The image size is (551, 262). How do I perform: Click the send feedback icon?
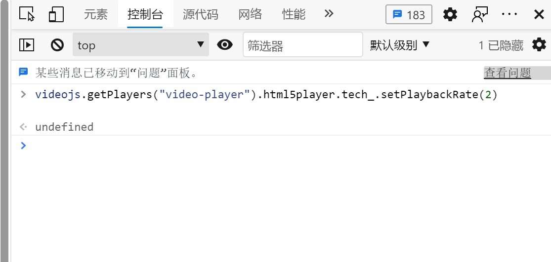(x=480, y=14)
